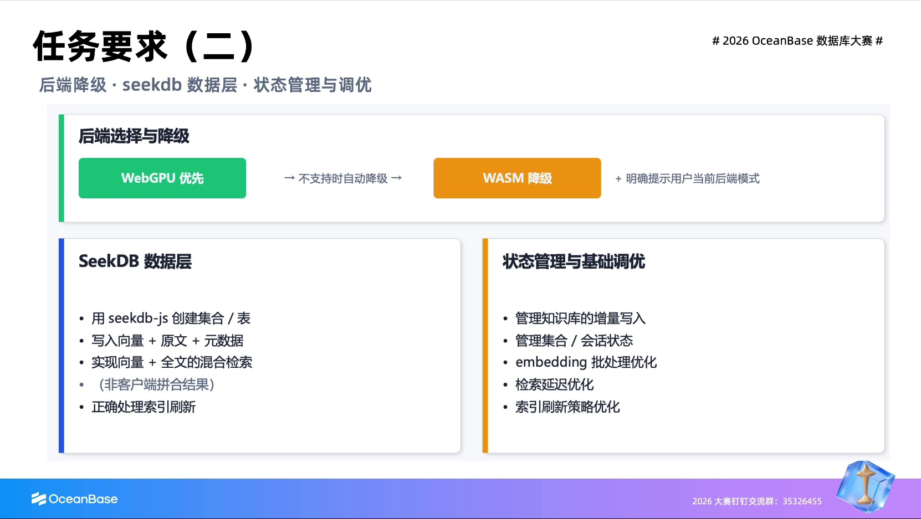921x519 pixels.
Task: Click the green WebGPU 优先 box
Action: tap(162, 178)
